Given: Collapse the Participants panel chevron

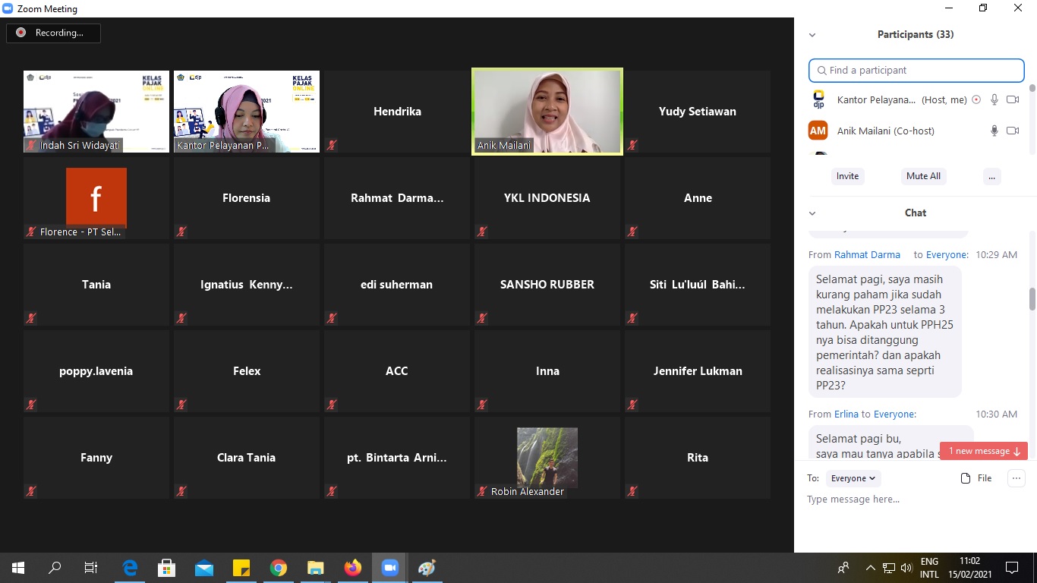Looking at the screenshot, I should click(812, 35).
